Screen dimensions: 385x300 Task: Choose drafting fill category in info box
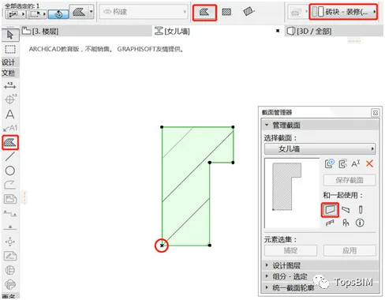[226, 12]
